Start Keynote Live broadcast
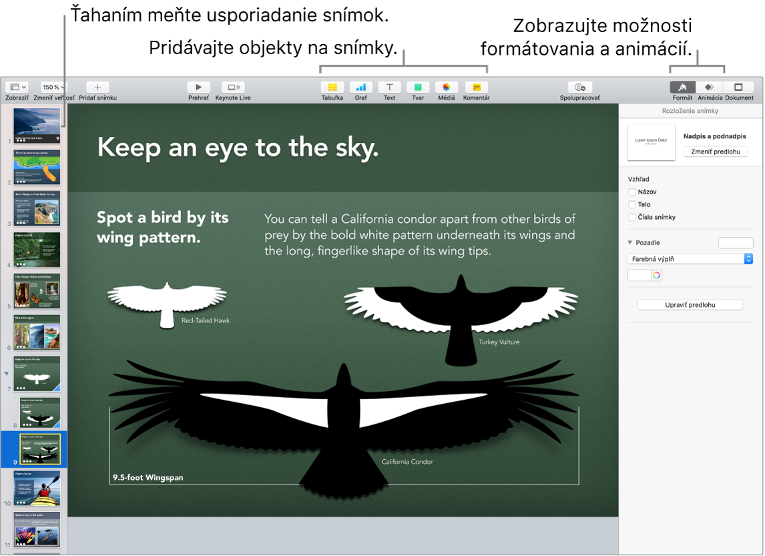This screenshot has height=556, width=765. pyautogui.click(x=233, y=87)
